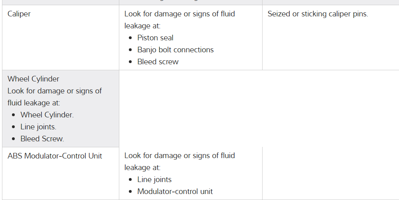
Task: Click "Seized or sticking caliper pins." text
Action: tap(318, 14)
